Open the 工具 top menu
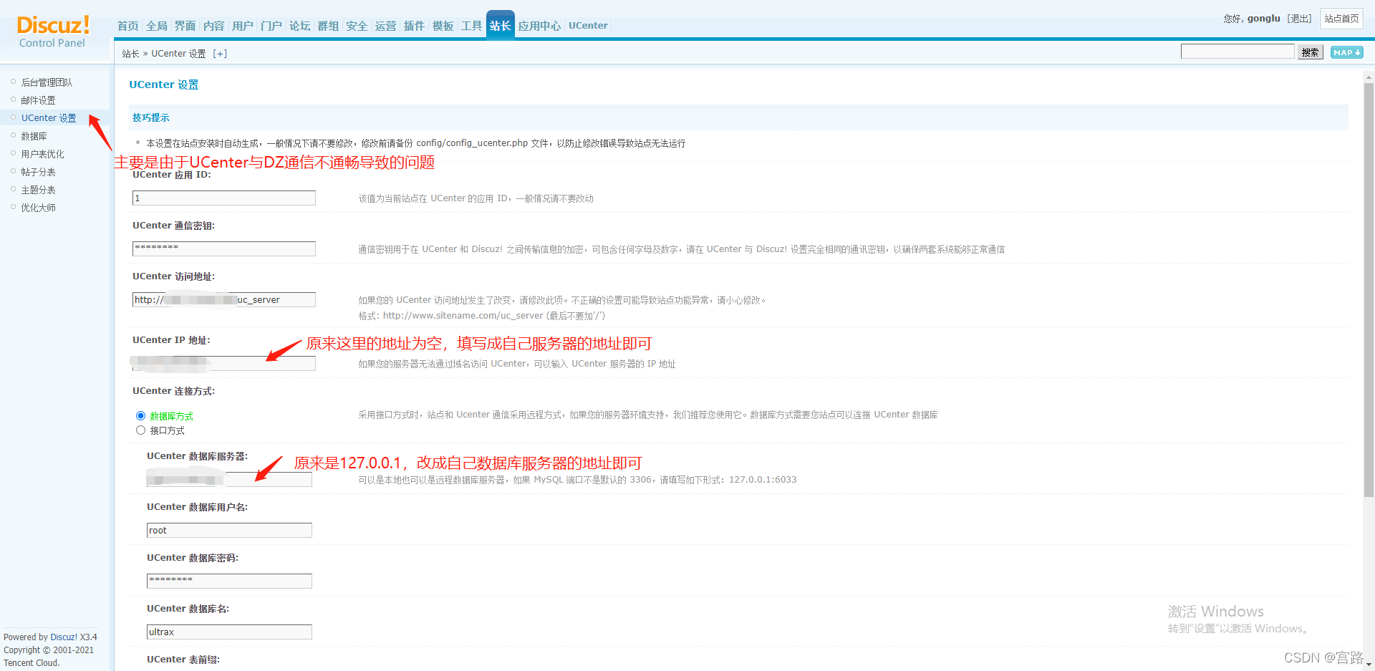This screenshot has width=1375, height=671. click(x=472, y=26)
